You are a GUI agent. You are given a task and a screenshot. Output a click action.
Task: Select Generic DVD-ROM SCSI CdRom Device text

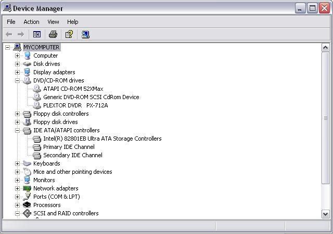(91, 97)
